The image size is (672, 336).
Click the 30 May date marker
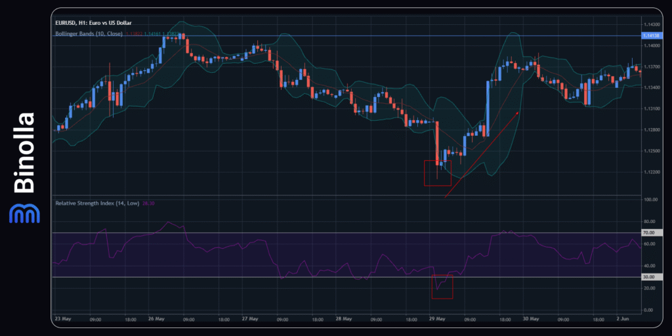[530, 320]
